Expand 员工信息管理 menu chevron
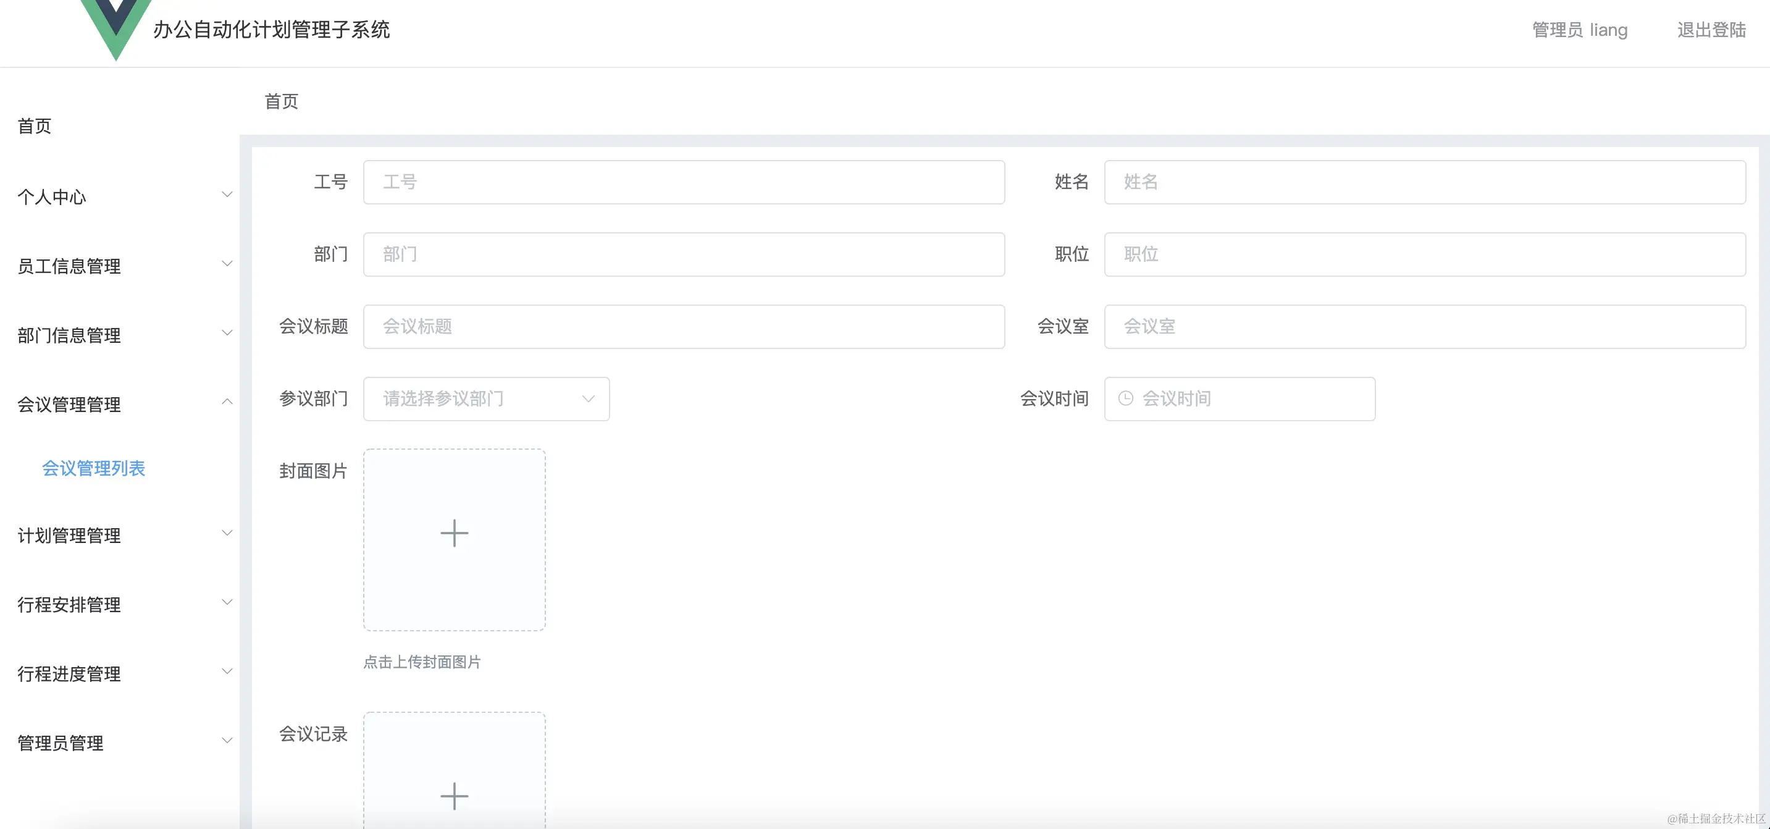This screenshot has width=1770, height=829. point(227,264)
